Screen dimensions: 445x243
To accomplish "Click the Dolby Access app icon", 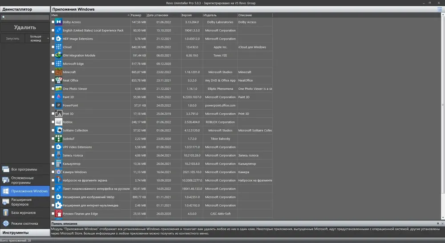I will tap(58, 22).
